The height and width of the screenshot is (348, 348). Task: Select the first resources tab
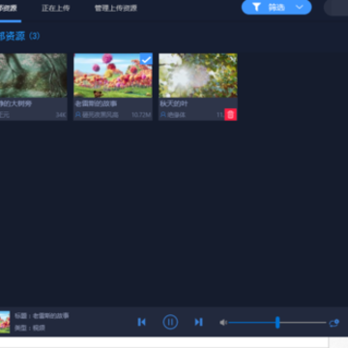click(9, 8)
